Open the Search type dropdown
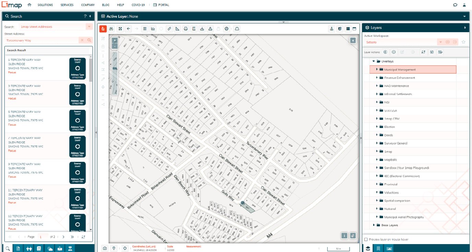The width and height of the screenshot is (472, 252). 89,27
